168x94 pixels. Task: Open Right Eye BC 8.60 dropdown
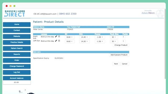coord(70,37)
